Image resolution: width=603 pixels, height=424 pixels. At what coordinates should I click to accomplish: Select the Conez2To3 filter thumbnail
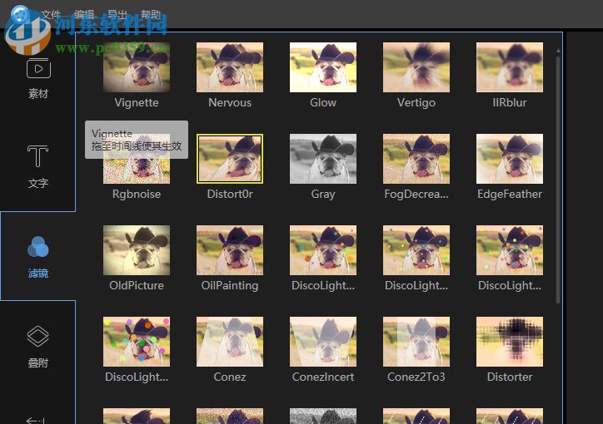(x=416, y=342)
